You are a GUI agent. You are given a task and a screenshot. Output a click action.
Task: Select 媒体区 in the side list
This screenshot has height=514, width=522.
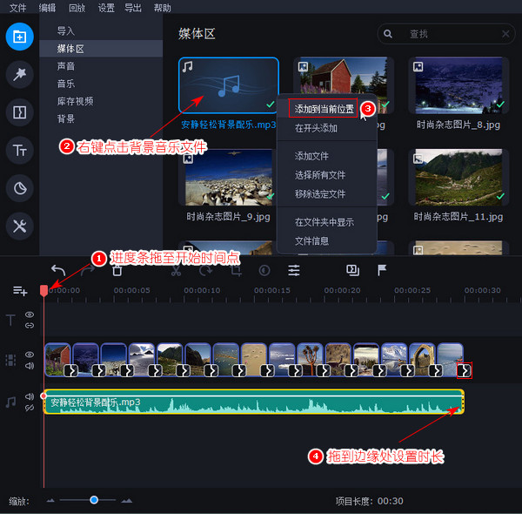coord(101,49)
